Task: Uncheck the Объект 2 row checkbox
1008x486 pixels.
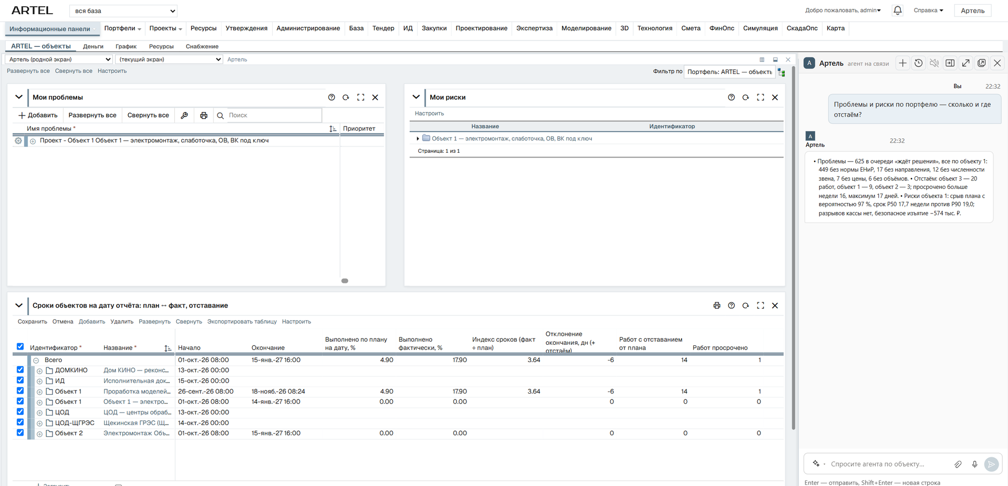Action: click(x=20, y=433)
